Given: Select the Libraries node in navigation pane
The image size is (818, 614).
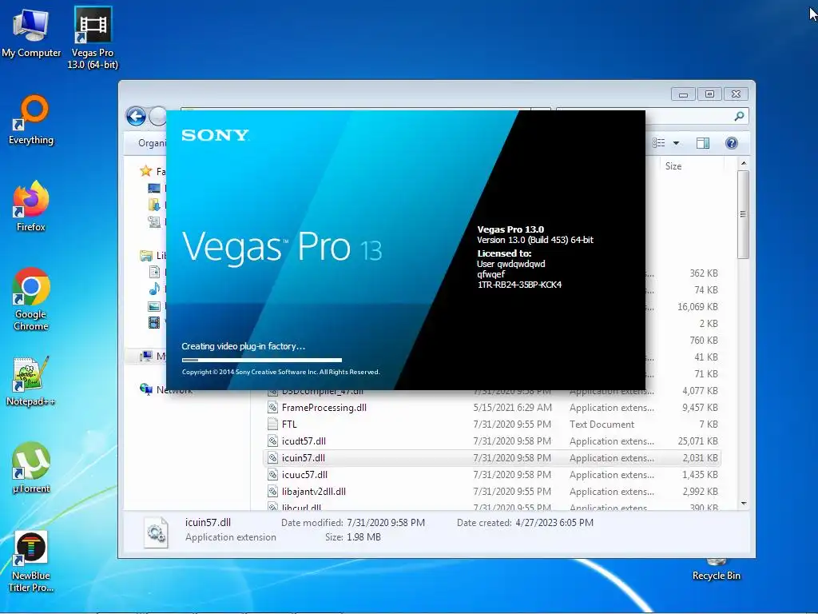Looking at the screenshot, I should pos(146,255).
